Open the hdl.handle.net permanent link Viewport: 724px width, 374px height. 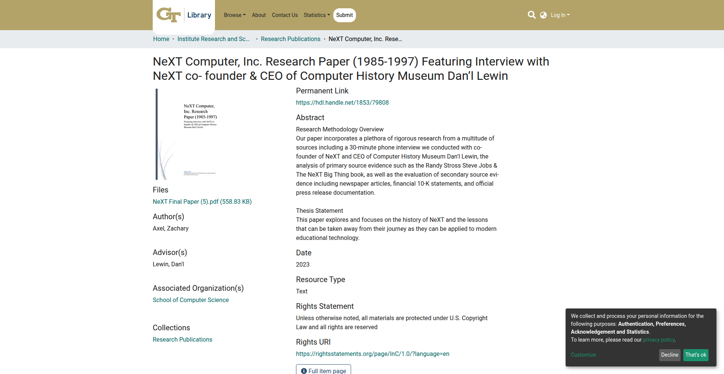(x=342, y=103)
